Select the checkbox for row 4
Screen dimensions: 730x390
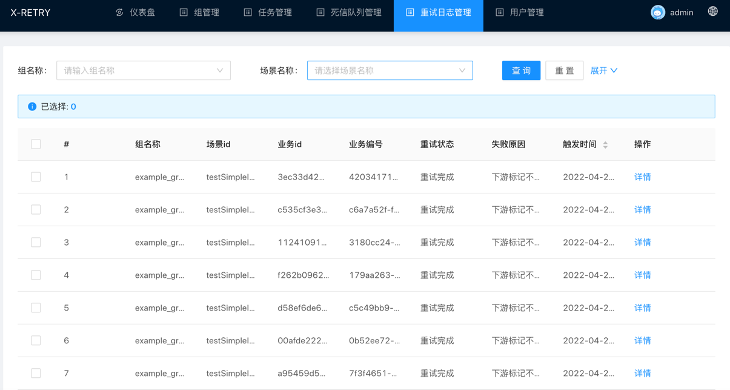tap(36, 275)
